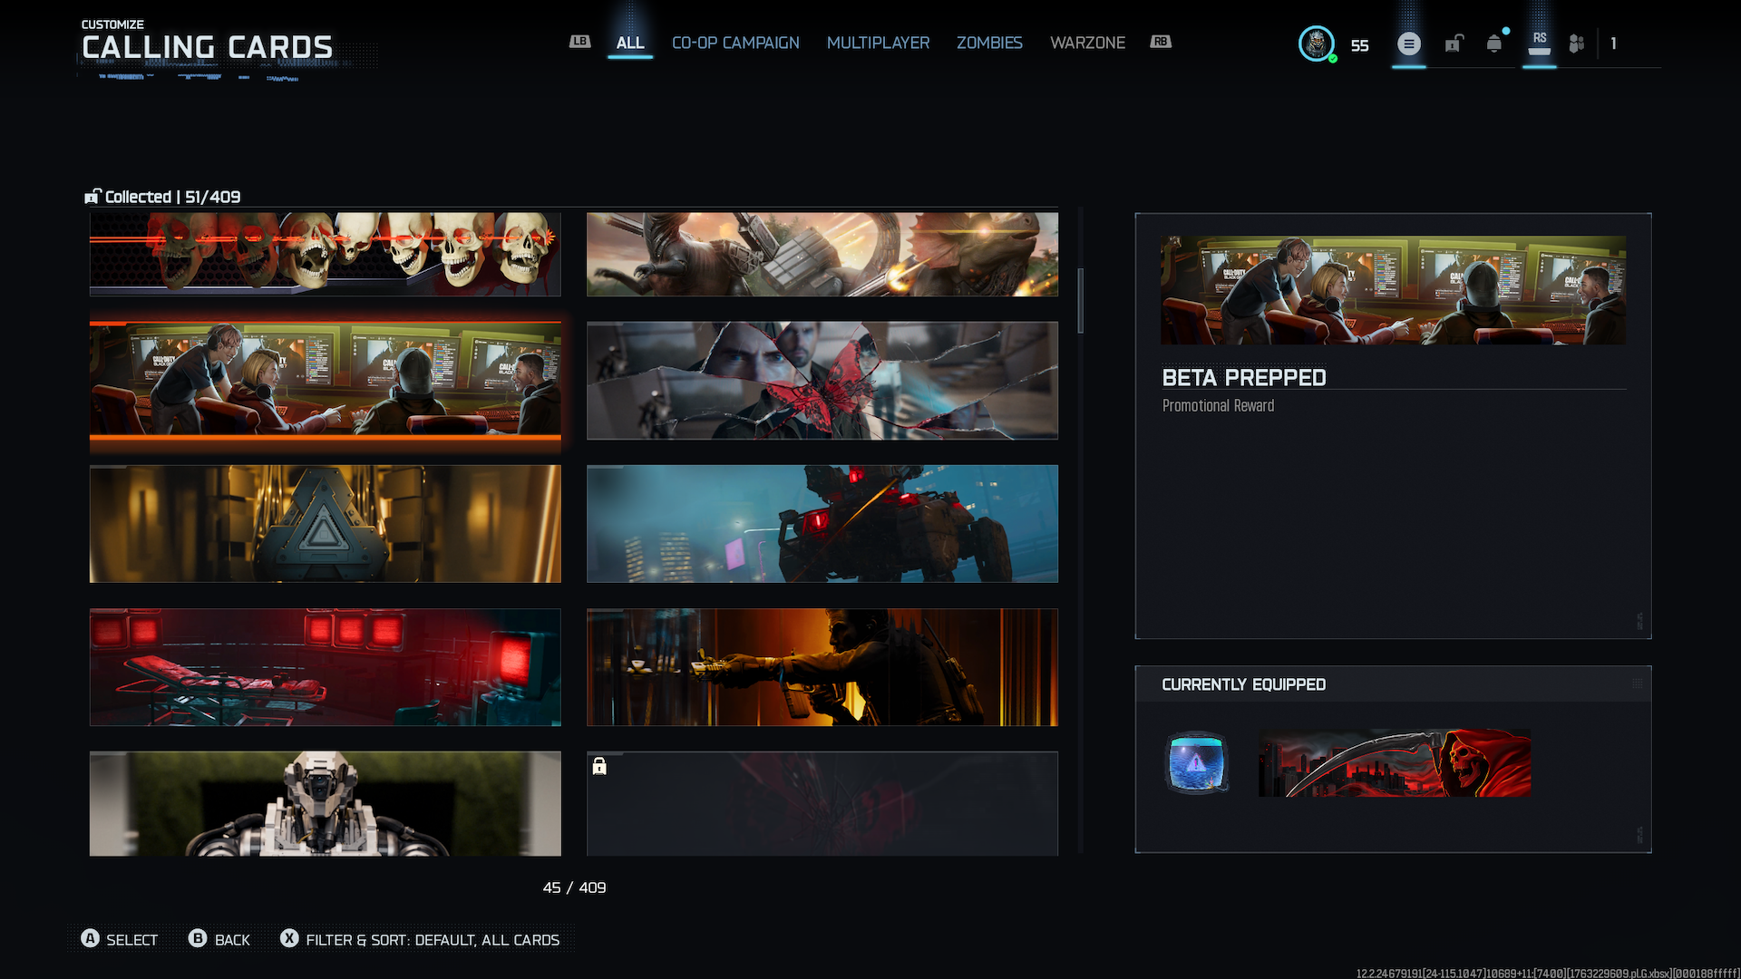Open the hamburger menu icon

1409,44
